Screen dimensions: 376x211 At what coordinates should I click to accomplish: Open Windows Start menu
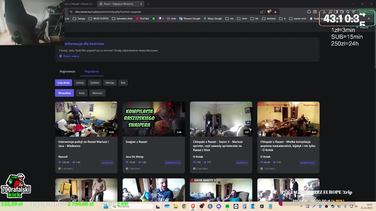click(106, 206)
